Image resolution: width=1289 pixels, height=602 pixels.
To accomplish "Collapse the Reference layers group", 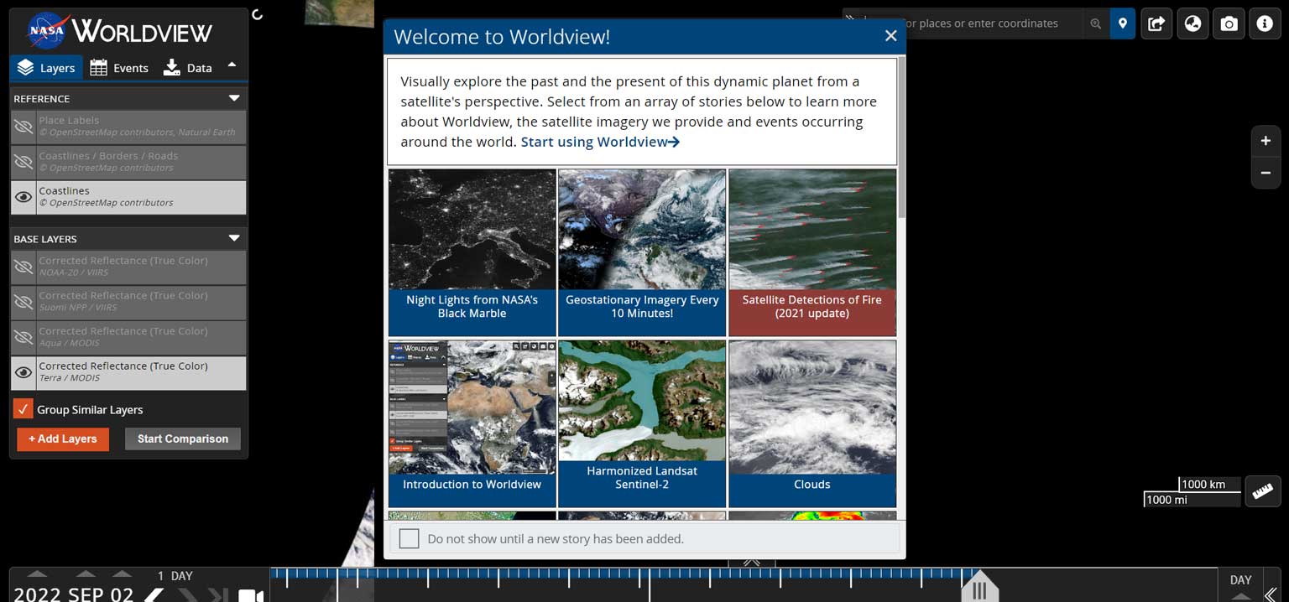I will 234,98.
